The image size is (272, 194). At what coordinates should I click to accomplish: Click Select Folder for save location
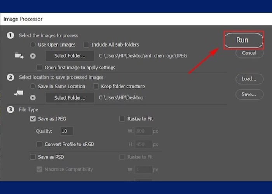70,97
